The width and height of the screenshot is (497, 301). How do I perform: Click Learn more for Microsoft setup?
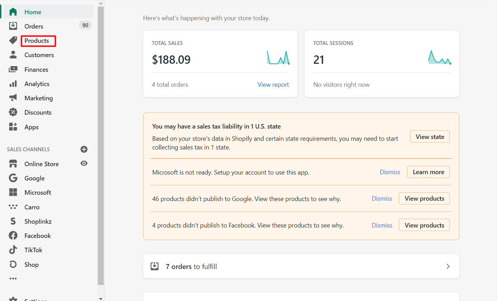click(428, 172)
